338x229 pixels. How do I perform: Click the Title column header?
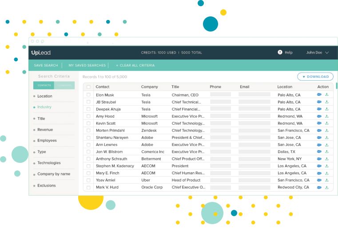pos(175,87)
